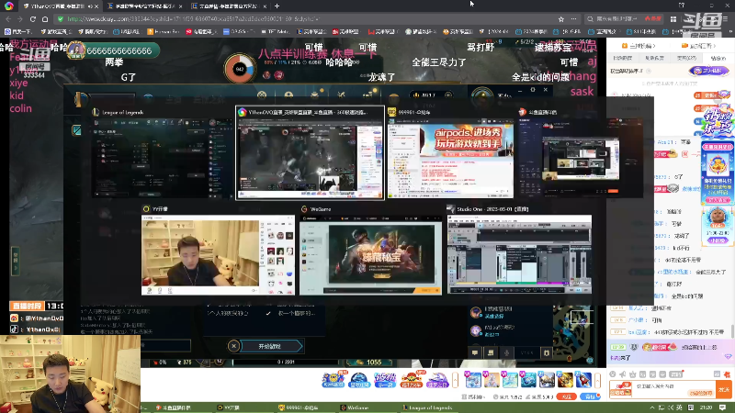Screen dimensions: 735x413
Task: Click the purple noble banner button in chat panel
Action: pyautogui.click(x=708, y=71)
